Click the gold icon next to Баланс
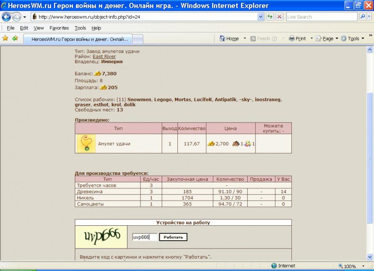 coord(98,74)
